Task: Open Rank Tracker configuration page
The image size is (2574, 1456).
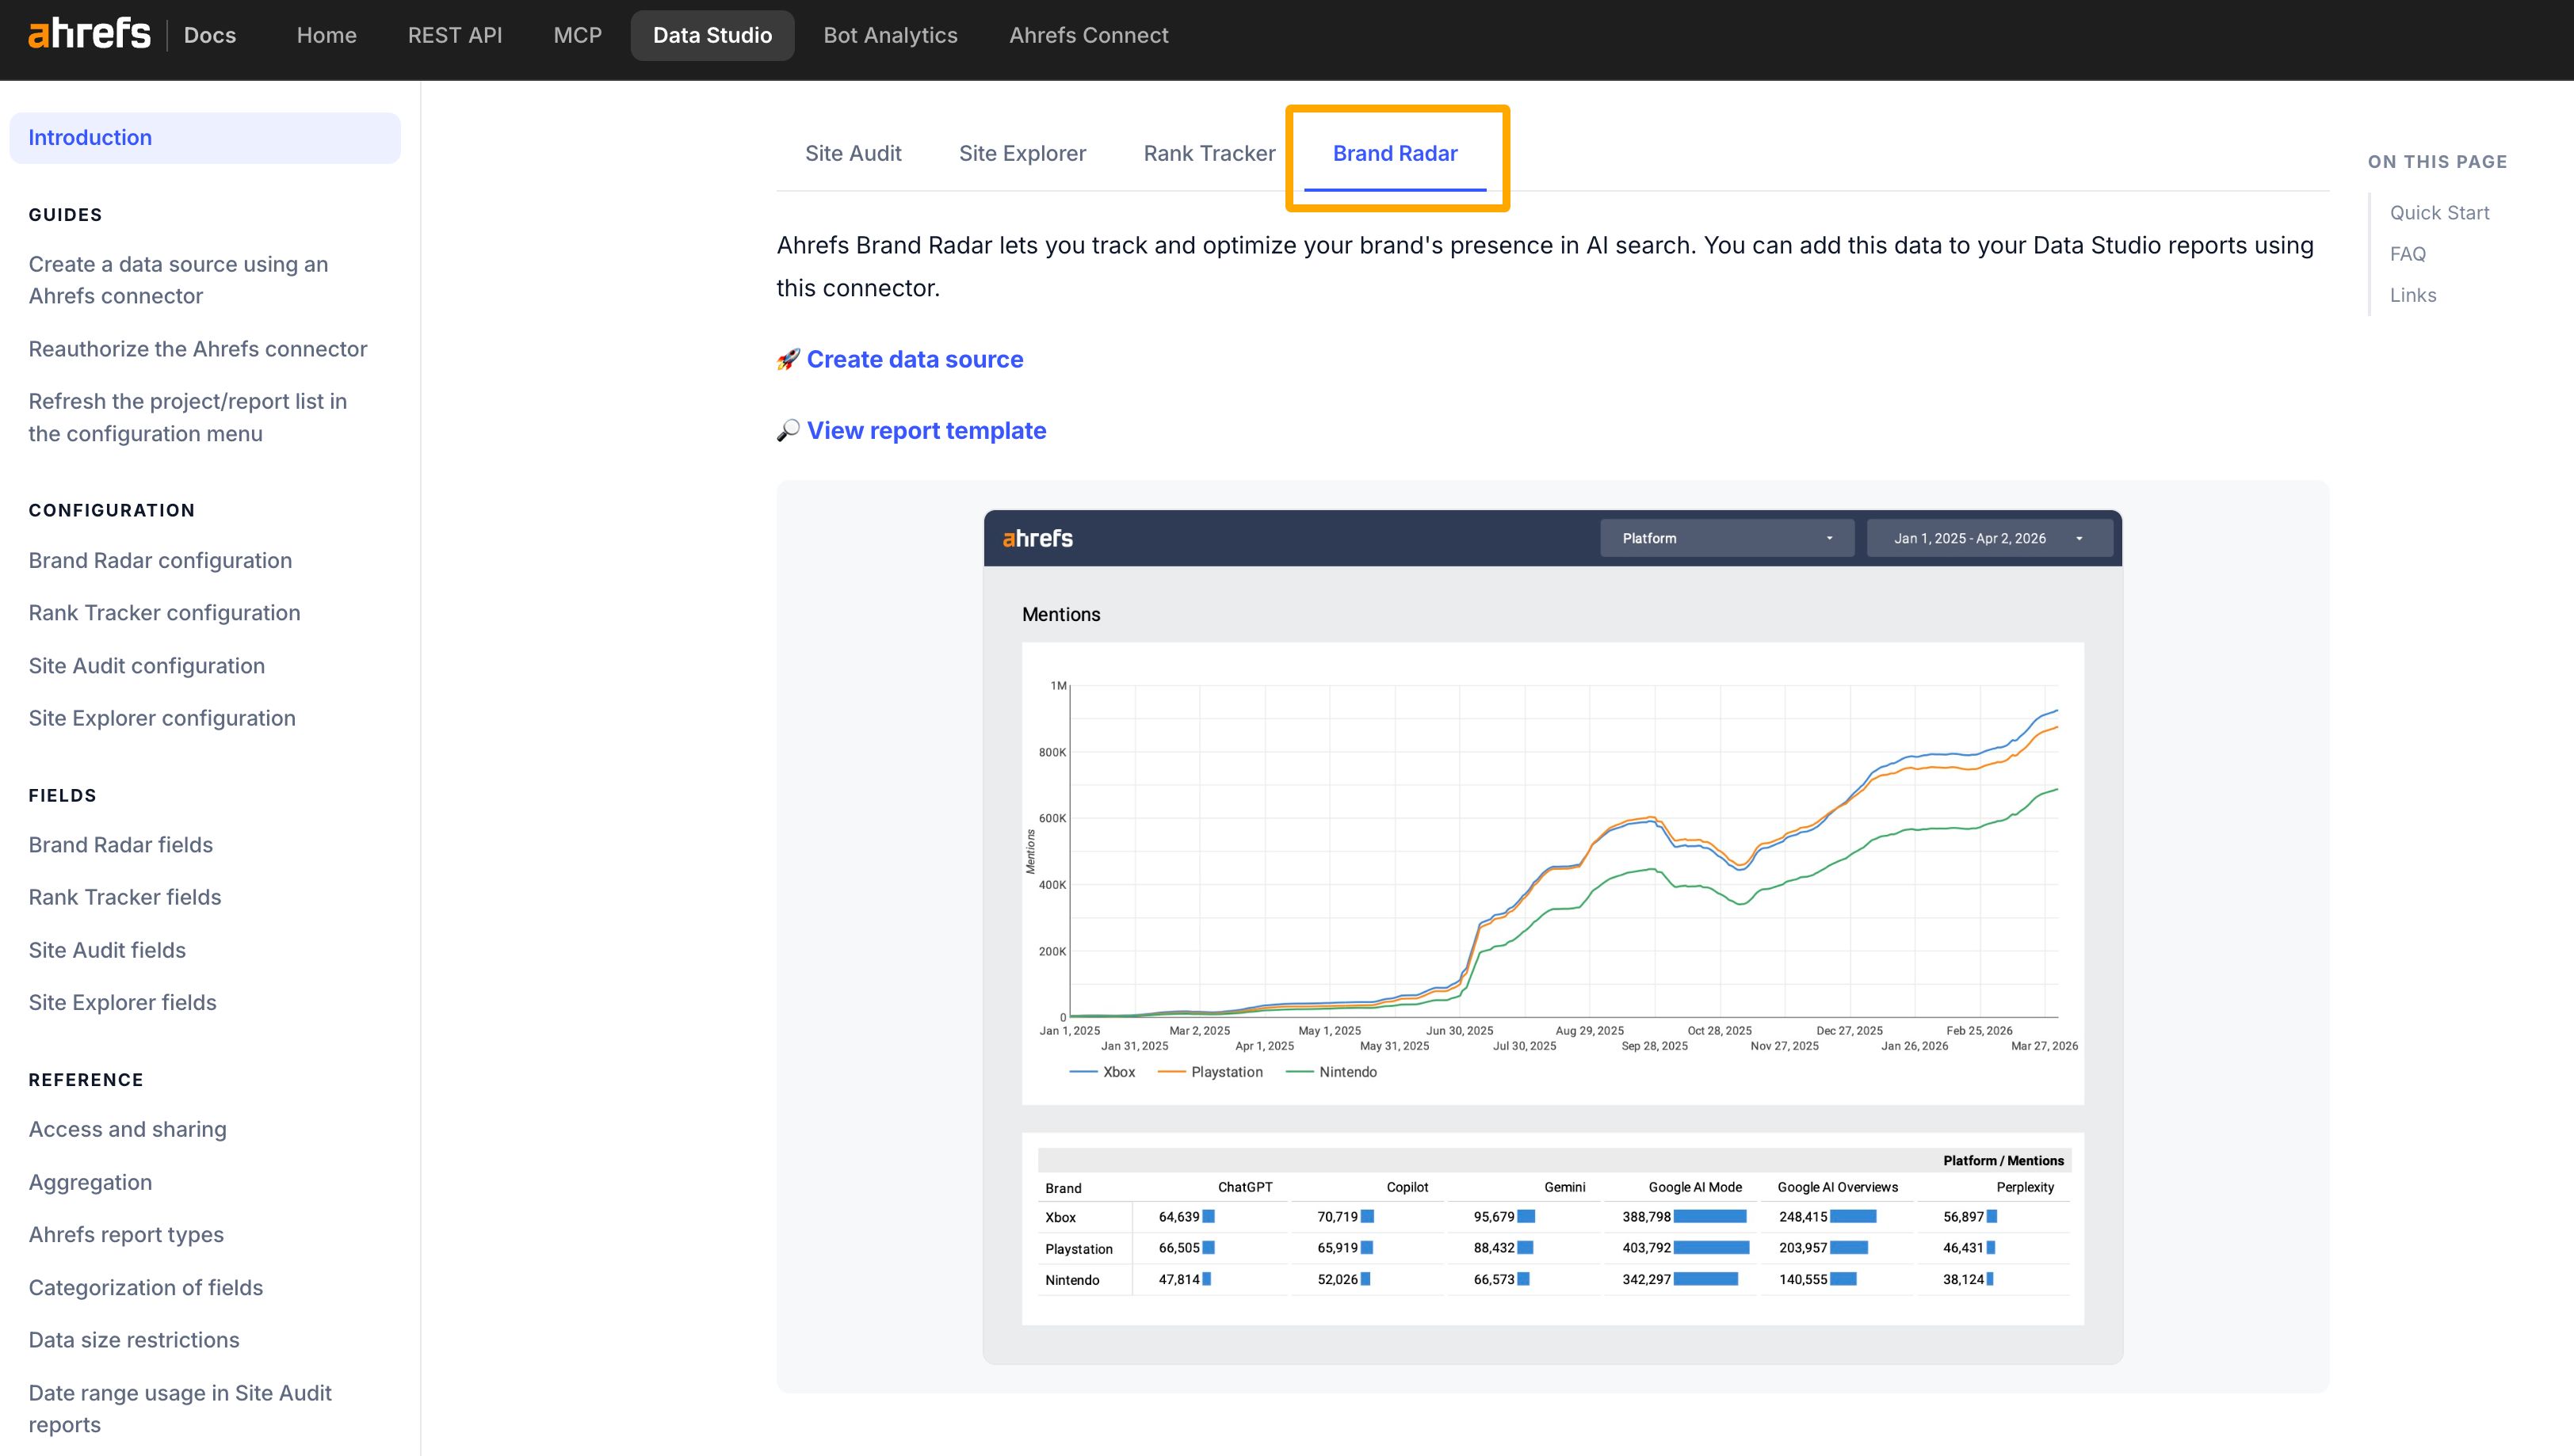Action: 164,613
